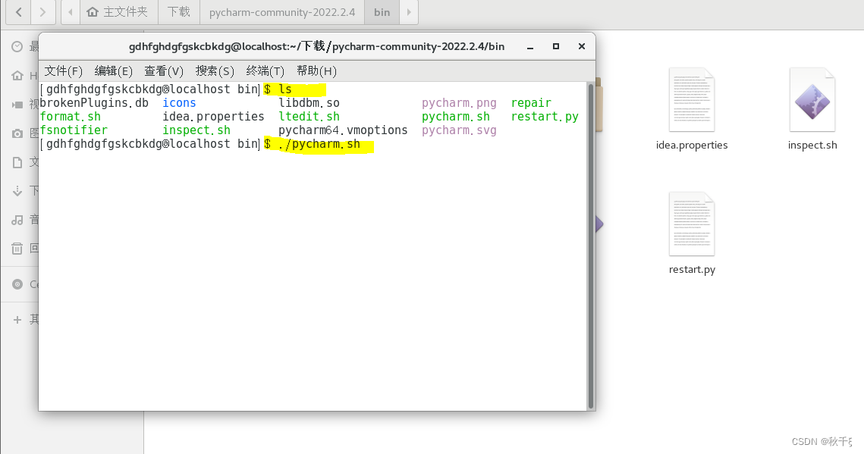The width and height of the screenshot is (864, 454).
Task: Open Videos sidebar camera icon
Action: [17, 105]
